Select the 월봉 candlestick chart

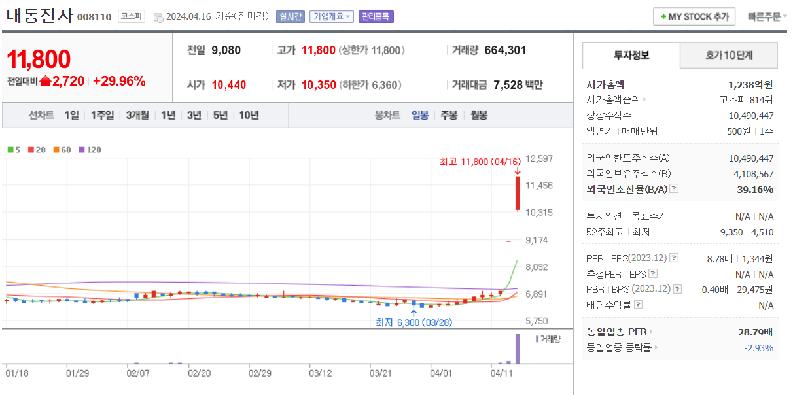point(478,115)
